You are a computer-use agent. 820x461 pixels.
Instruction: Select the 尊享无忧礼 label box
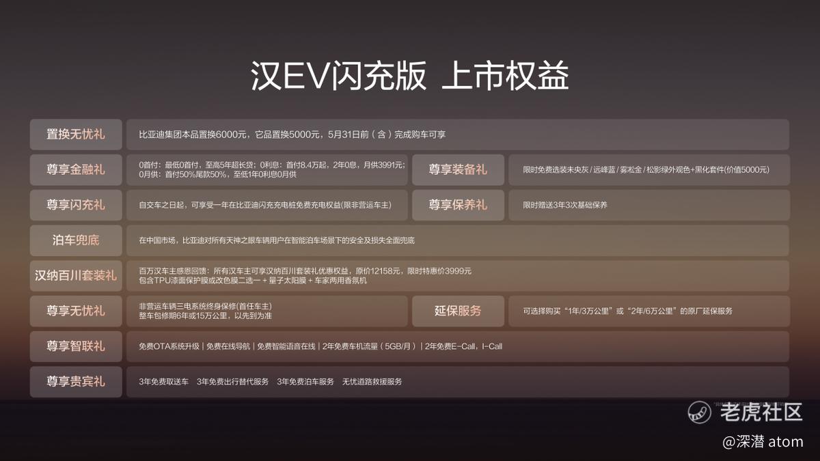(76, 311)
